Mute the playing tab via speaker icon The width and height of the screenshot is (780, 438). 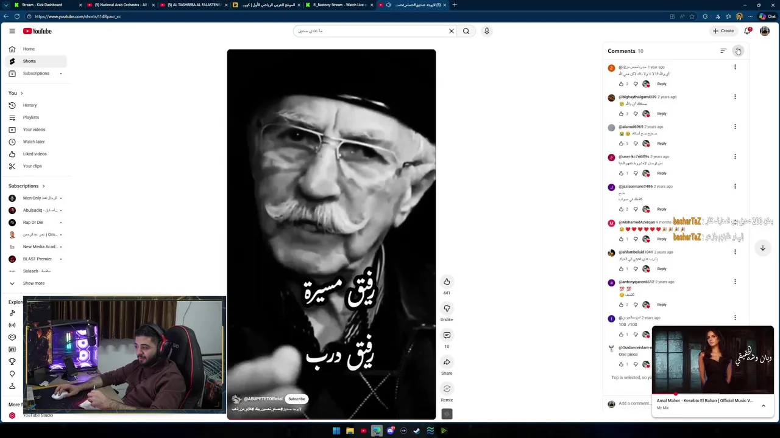[x=389, y=5]
